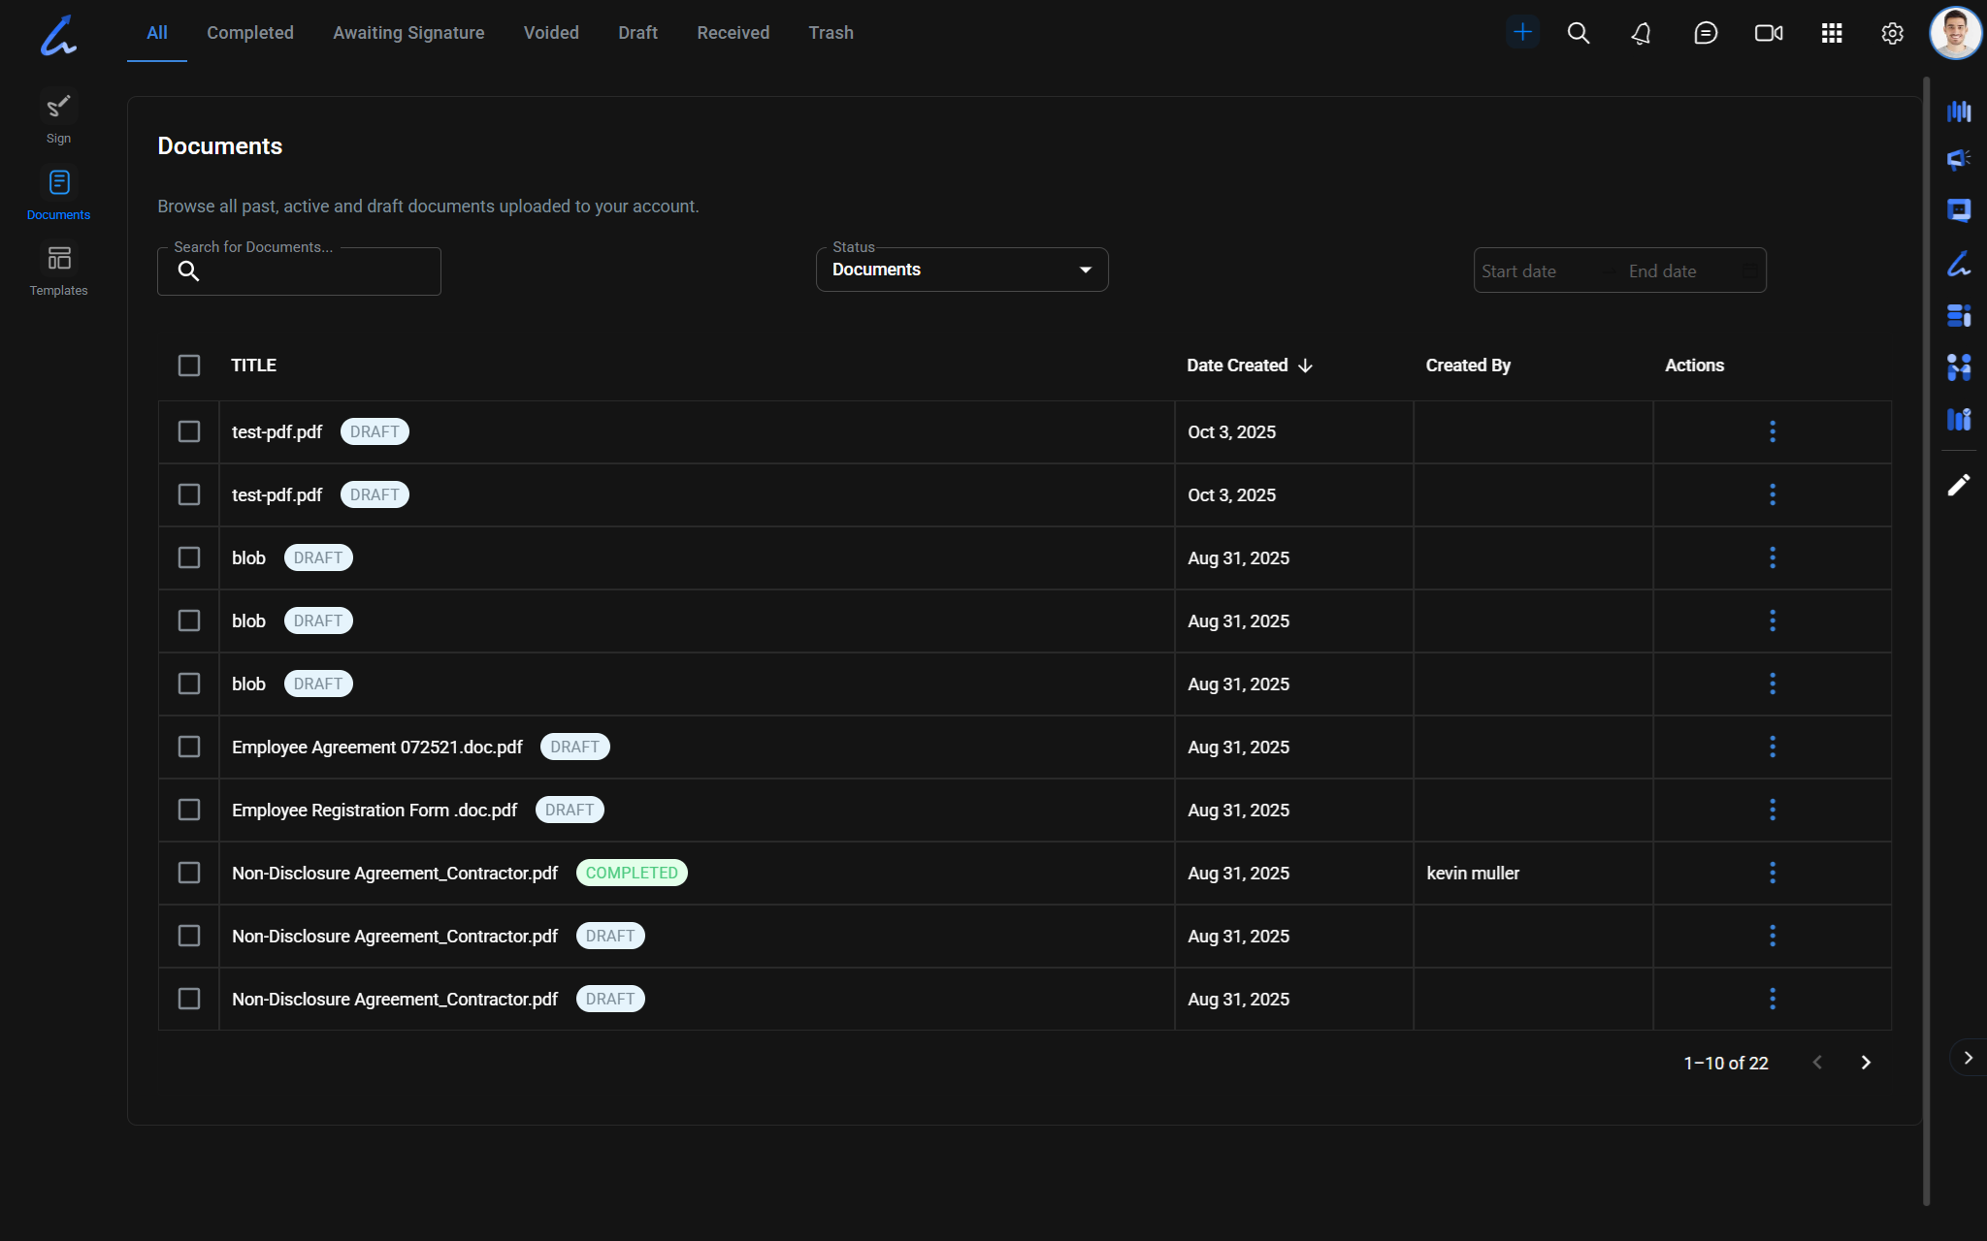Viewport: 1987px width, 1241px height.
Task: Switch to the Awaiting Signature tab
Action: [408, 33]
